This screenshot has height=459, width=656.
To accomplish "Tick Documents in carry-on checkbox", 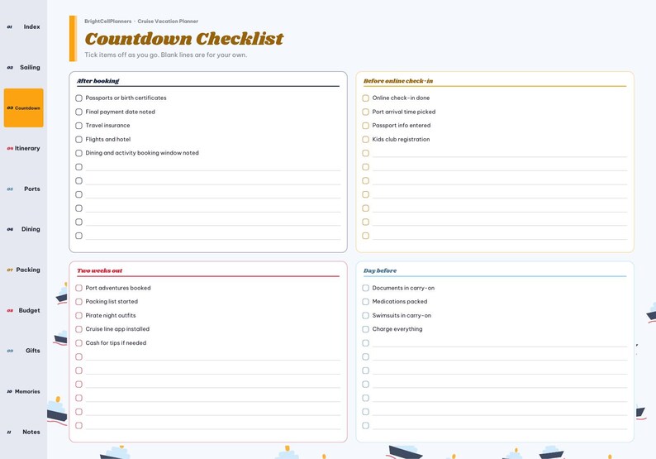I will coord(366,288).
